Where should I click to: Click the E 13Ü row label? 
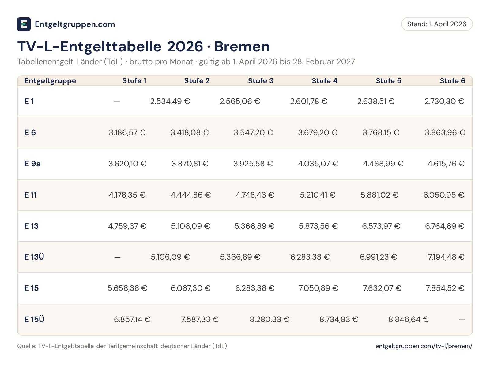click(34, 257)
